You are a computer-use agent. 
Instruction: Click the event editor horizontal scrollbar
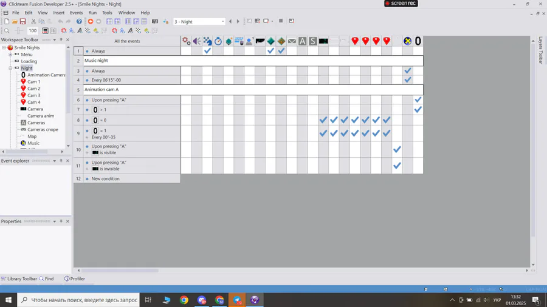[120, 270]
